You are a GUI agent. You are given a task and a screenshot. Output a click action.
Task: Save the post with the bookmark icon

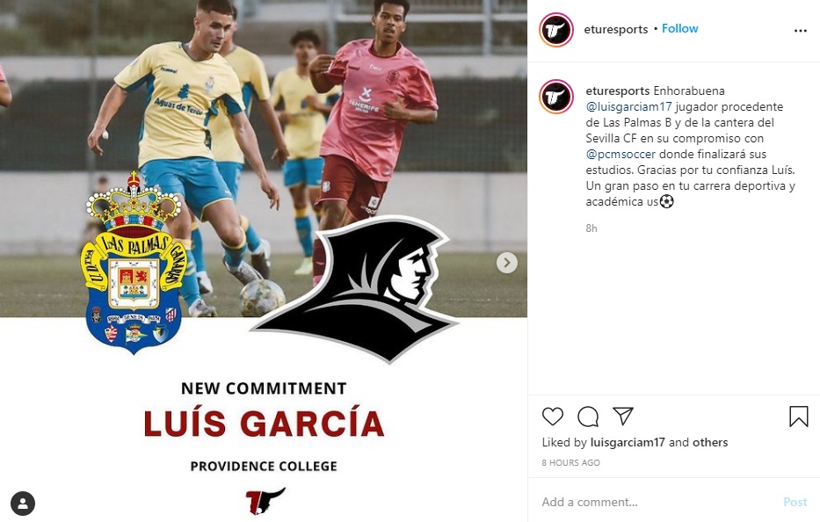click(799, 417)
